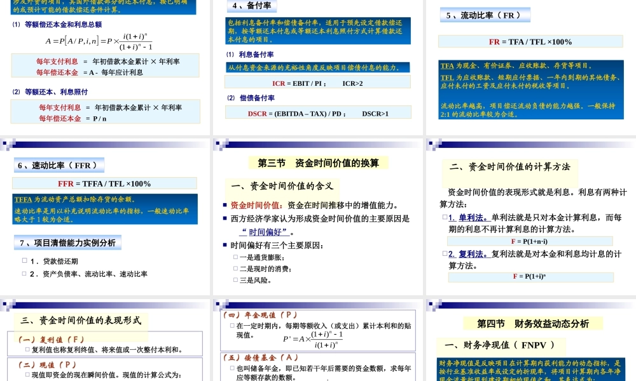Click the heading '(1) 等额偿还本金和利息总额'
The height and width of the screenshot is (381, 636).
pyautogui.click(x=57, y=24)
